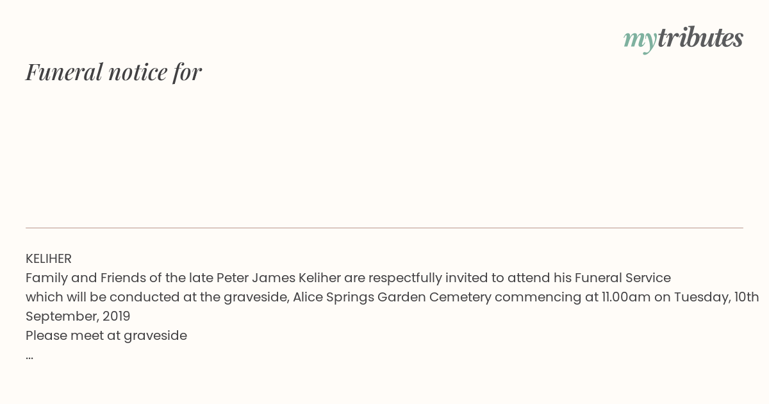769x404 pixels.
Task: Click the horizontal divider line
Action: point(384,228)
